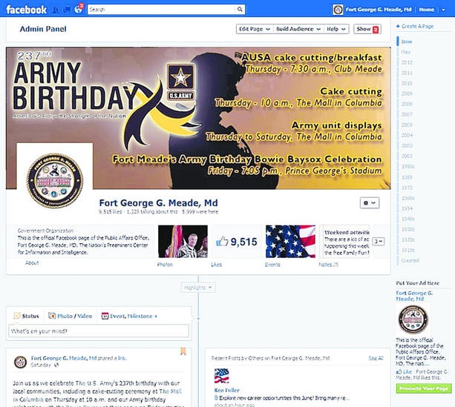Click the Saturday post timestamp
Viewport: 455px width, 407px height.
coord(41,365)
